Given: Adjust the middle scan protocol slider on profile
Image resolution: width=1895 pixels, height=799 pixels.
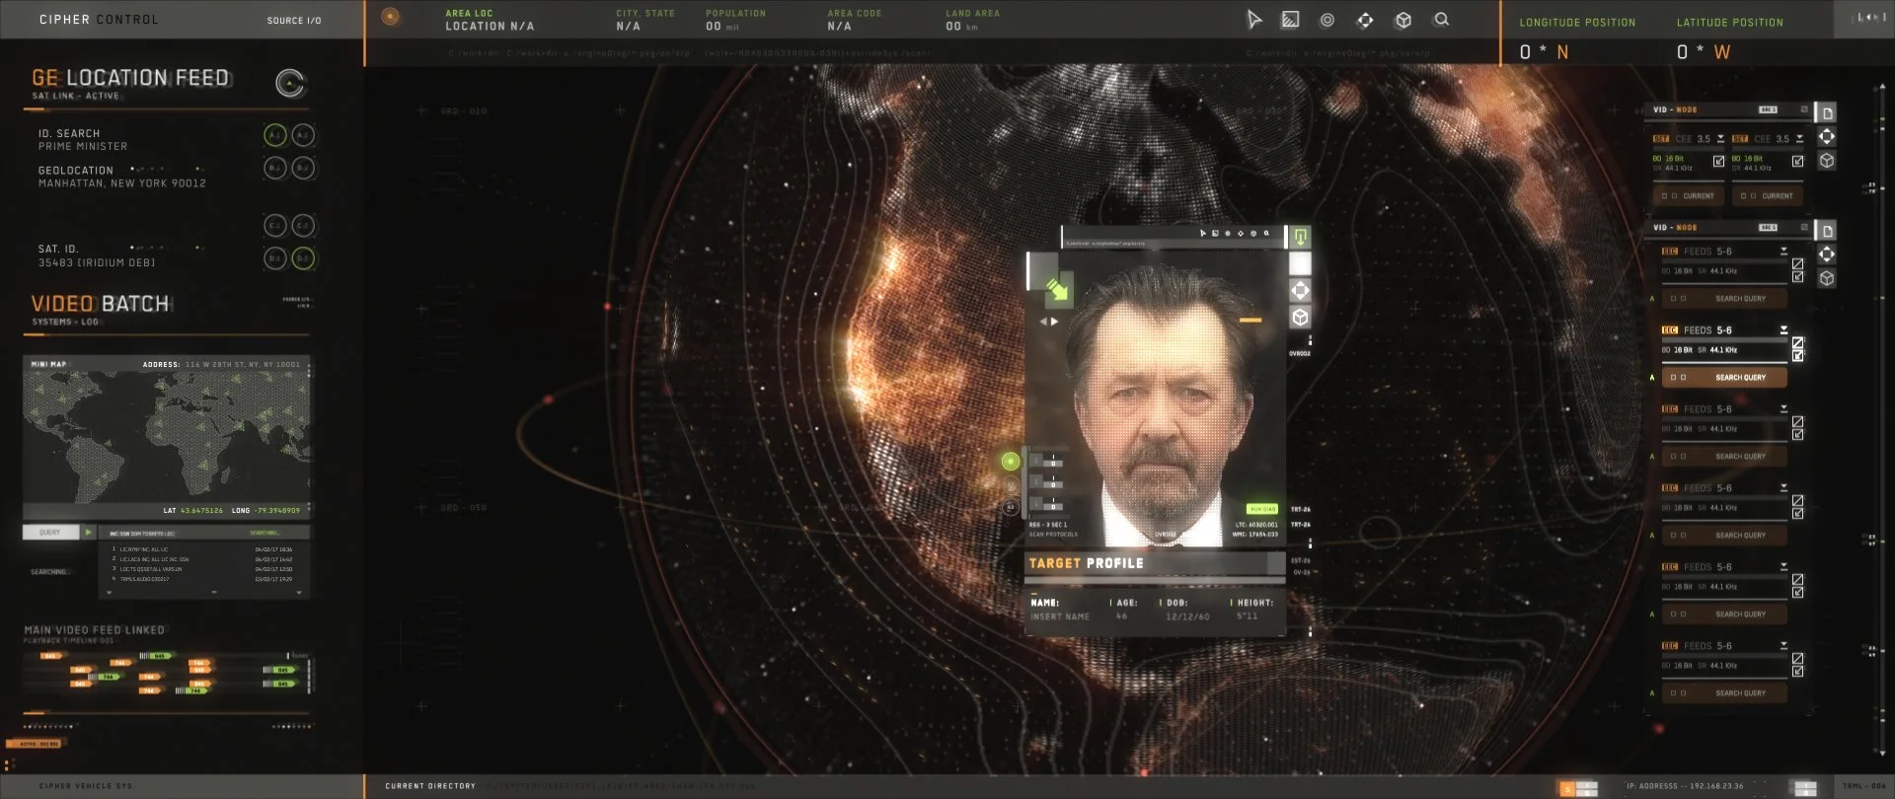Looking at the screenshot, I should coord(1046,481).
